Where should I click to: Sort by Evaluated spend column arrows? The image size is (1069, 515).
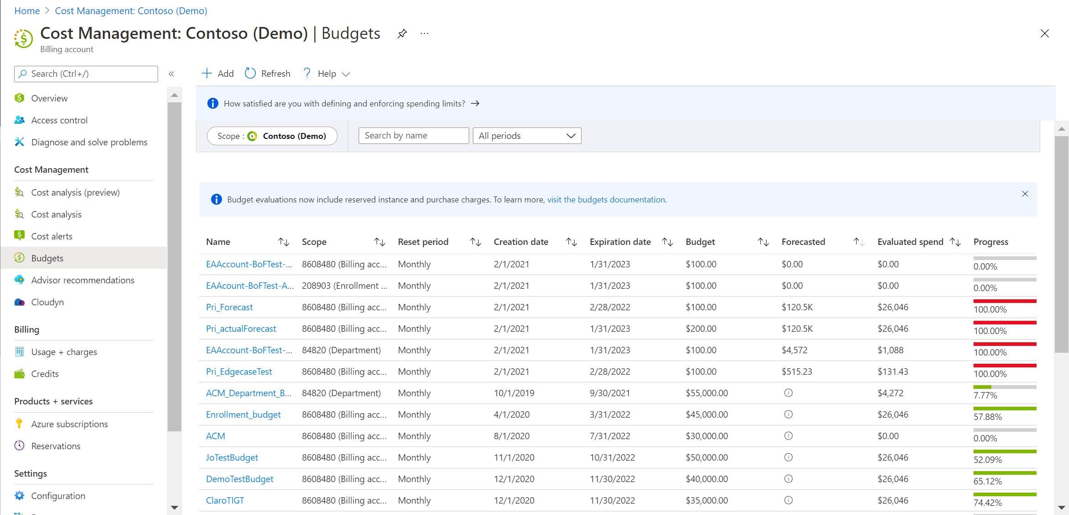click(955, 242)
